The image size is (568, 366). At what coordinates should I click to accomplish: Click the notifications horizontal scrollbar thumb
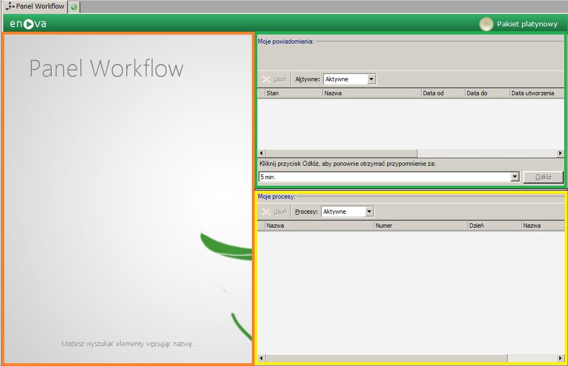341,153
